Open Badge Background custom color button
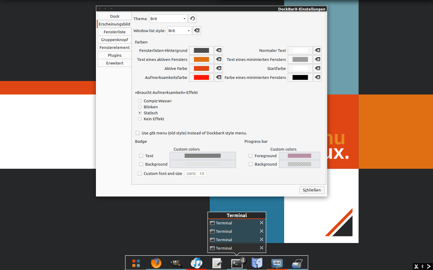The image size is (433, 270). (203, 164)
